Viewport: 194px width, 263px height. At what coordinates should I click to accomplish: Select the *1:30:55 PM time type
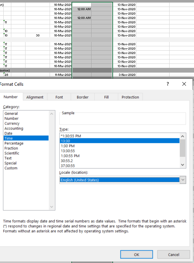[120, 136]
